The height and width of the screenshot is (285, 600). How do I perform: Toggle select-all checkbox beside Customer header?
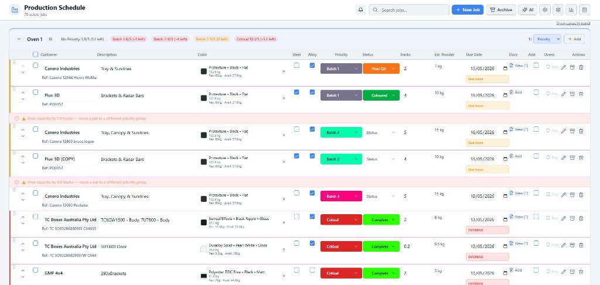click(x=36, y=54)
